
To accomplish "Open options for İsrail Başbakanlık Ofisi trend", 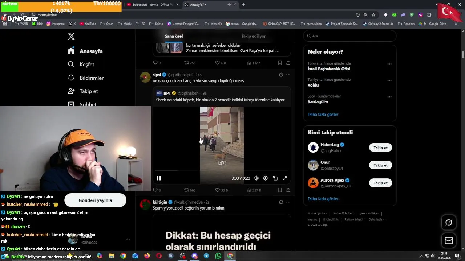I will tap(389, 64).
